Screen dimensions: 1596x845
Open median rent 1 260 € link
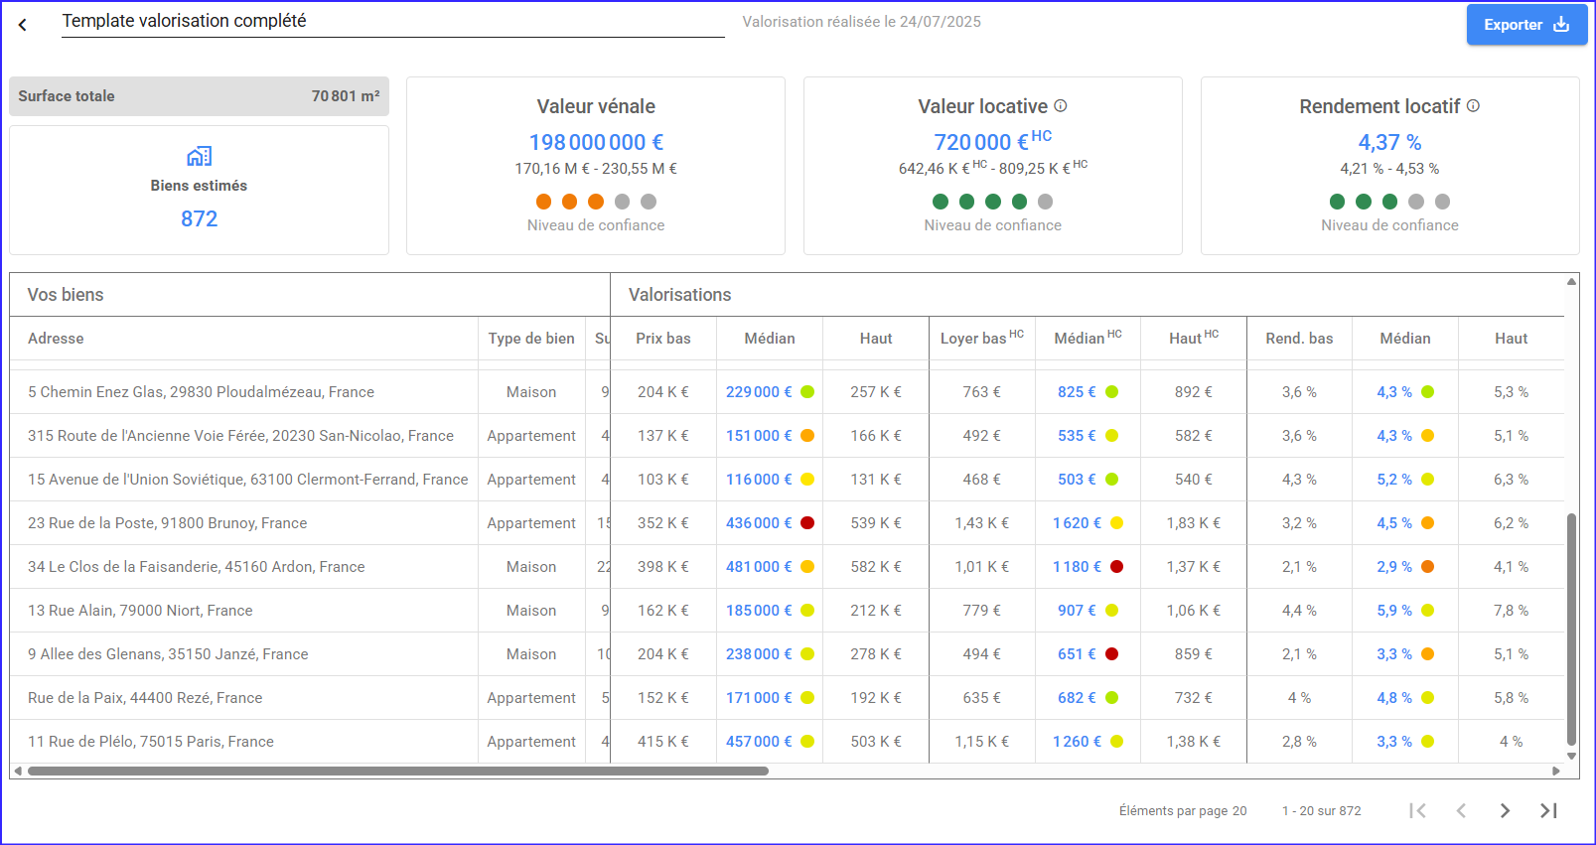[x=1077, y=742]
